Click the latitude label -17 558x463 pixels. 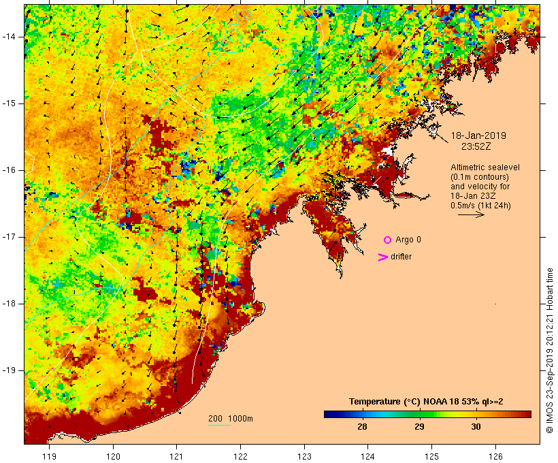(x=9, y=237)
